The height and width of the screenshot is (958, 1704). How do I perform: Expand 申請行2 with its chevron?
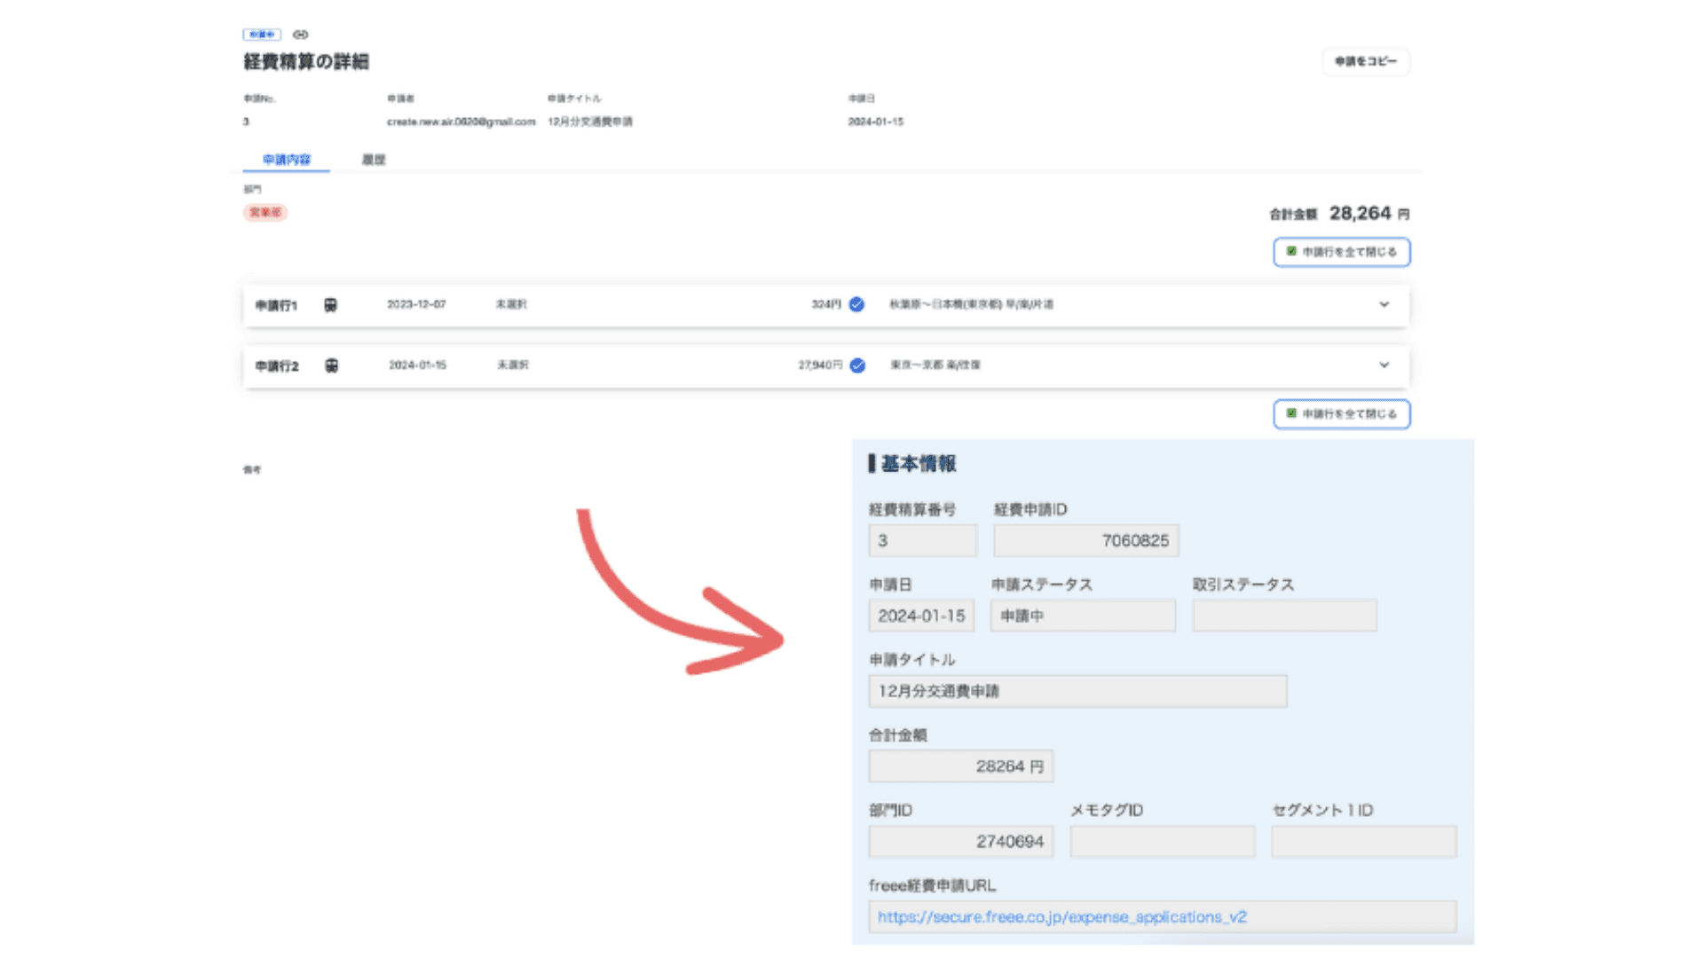point(1384,365)
